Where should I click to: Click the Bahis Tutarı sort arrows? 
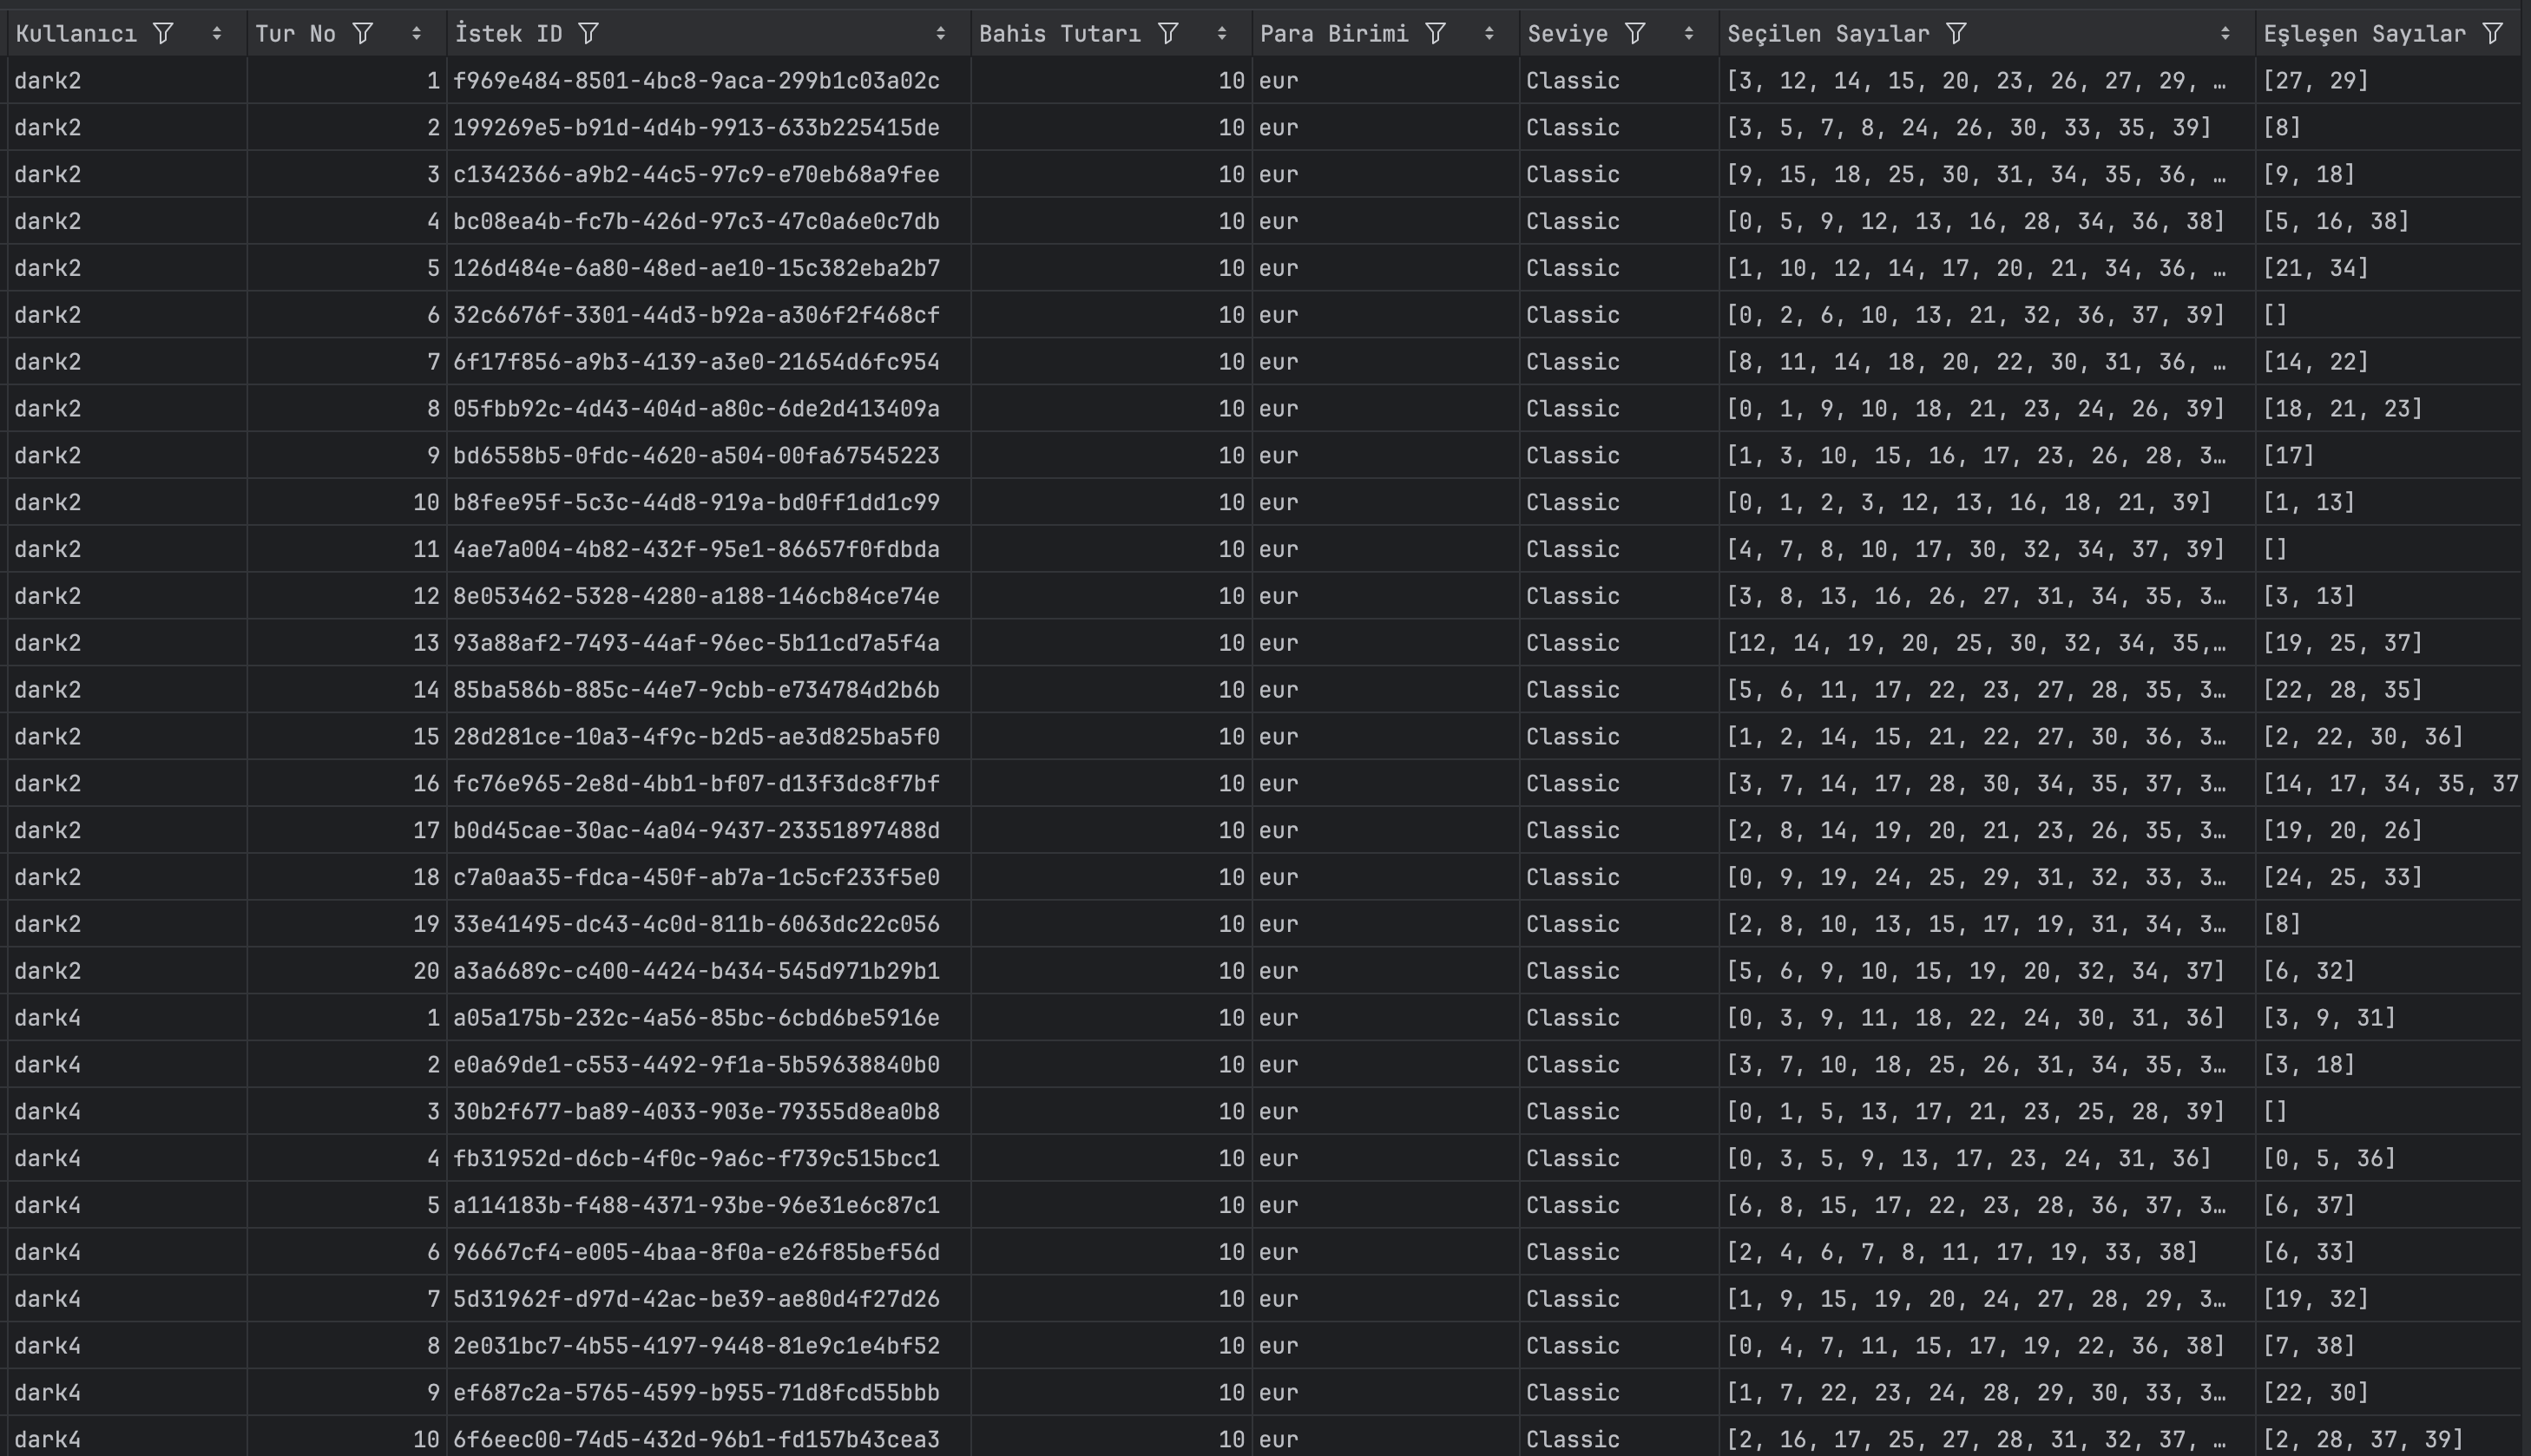1222,34
